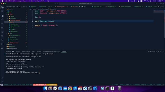165x92 pixels.
Task: Switch to the DEBUG CONSOLE panel tab
Action: click(26, 51)
